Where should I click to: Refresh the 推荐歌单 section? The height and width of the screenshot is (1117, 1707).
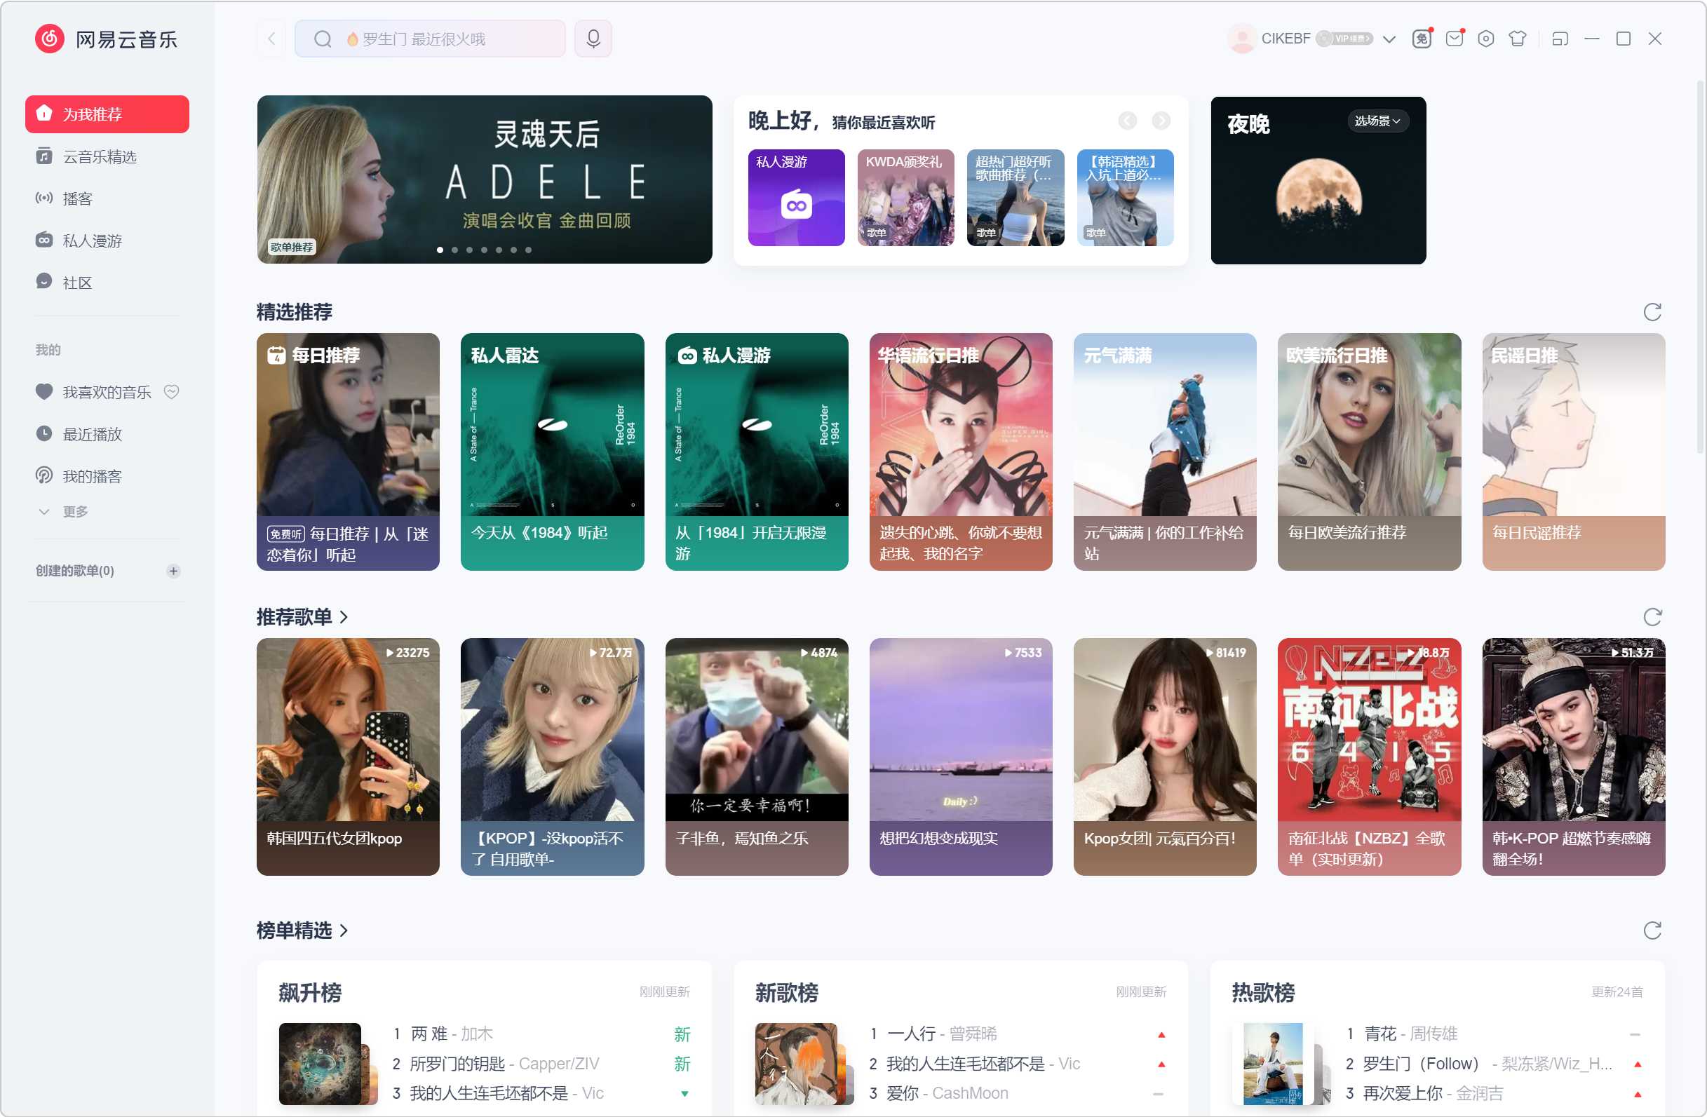(x=1652, y=616)
